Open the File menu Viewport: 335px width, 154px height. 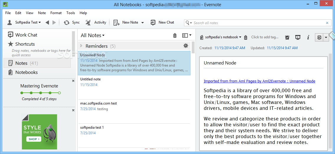pos(8,13)
